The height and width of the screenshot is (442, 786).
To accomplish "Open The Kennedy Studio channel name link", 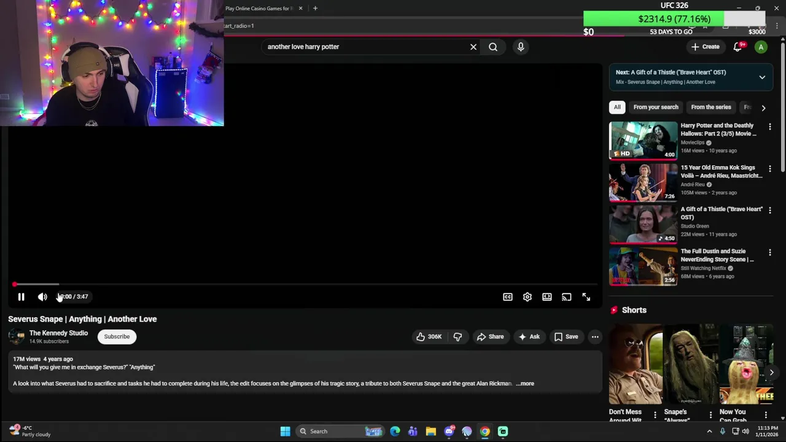I will (x=58, y=333).
